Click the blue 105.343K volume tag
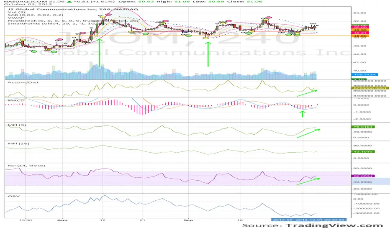 tap(364, 74)
